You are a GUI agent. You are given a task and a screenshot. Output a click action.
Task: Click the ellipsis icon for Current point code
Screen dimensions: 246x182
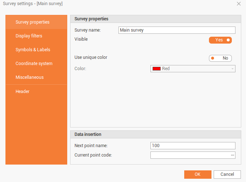coord(233,155)
